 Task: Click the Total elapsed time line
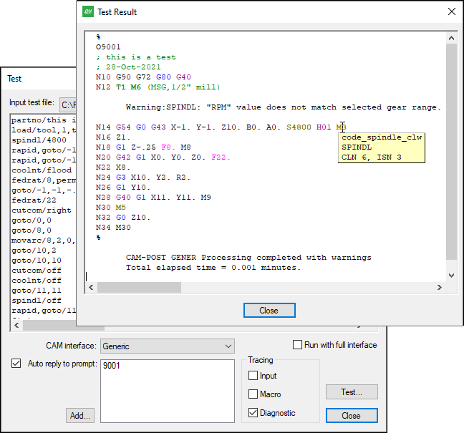point(213,268)
